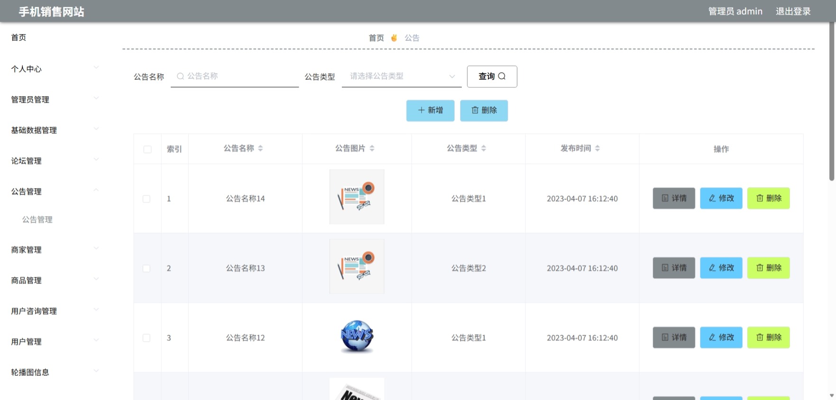The height and width of the screenshot is (400, 836).
Task: Expand 论坛管理 sidebar menu
Action: pos(55,161)
